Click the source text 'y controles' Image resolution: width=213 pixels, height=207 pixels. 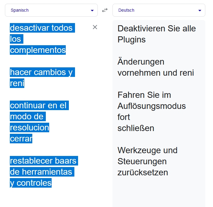(31, 183)
